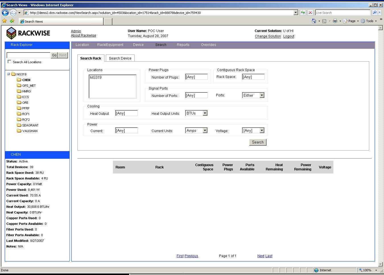Open the SEAGRANT folder icon
Screen dimensions: 384x275
point(19,125)
